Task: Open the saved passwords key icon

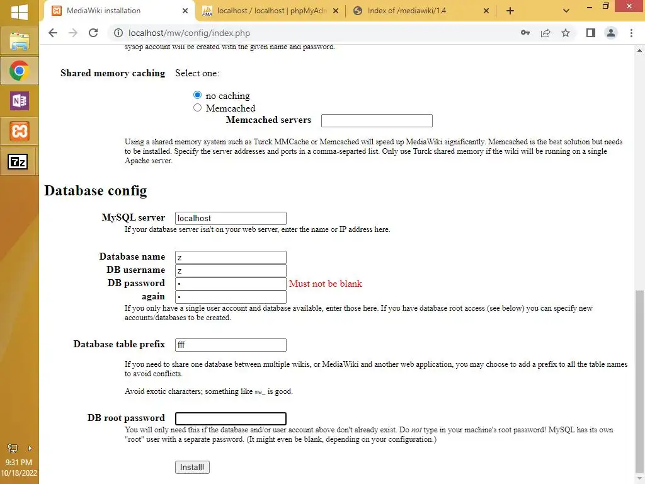Action: (525, 33)
